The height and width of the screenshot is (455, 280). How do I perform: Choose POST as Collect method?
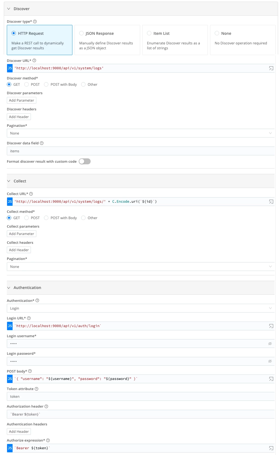coord(26,218)
